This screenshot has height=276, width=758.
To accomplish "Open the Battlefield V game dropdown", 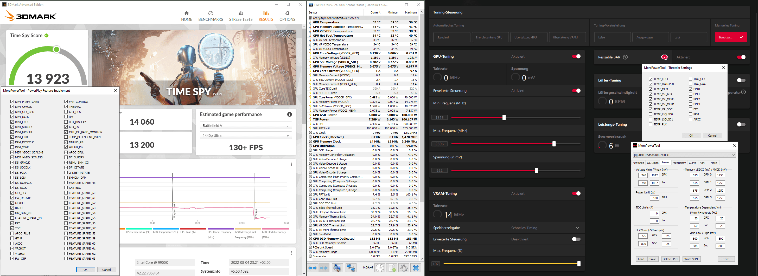I will (246, 126).
